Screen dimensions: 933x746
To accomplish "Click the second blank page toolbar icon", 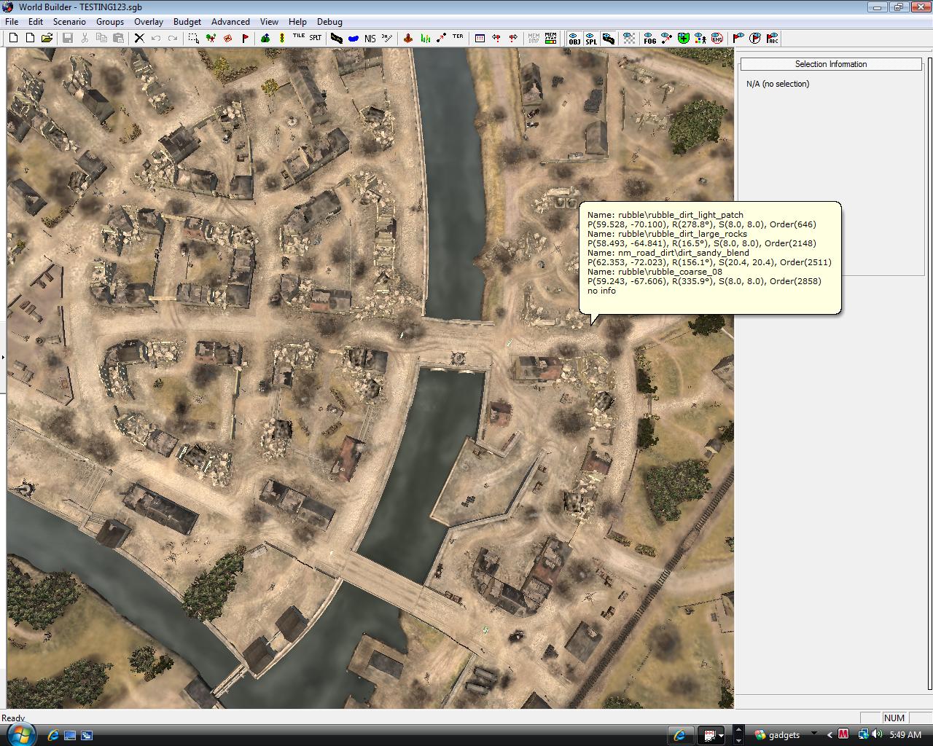I will click(x=30, y=38).
